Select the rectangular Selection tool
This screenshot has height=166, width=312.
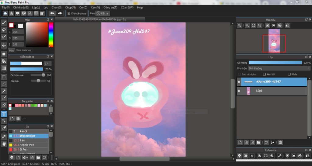coord(4,77)
